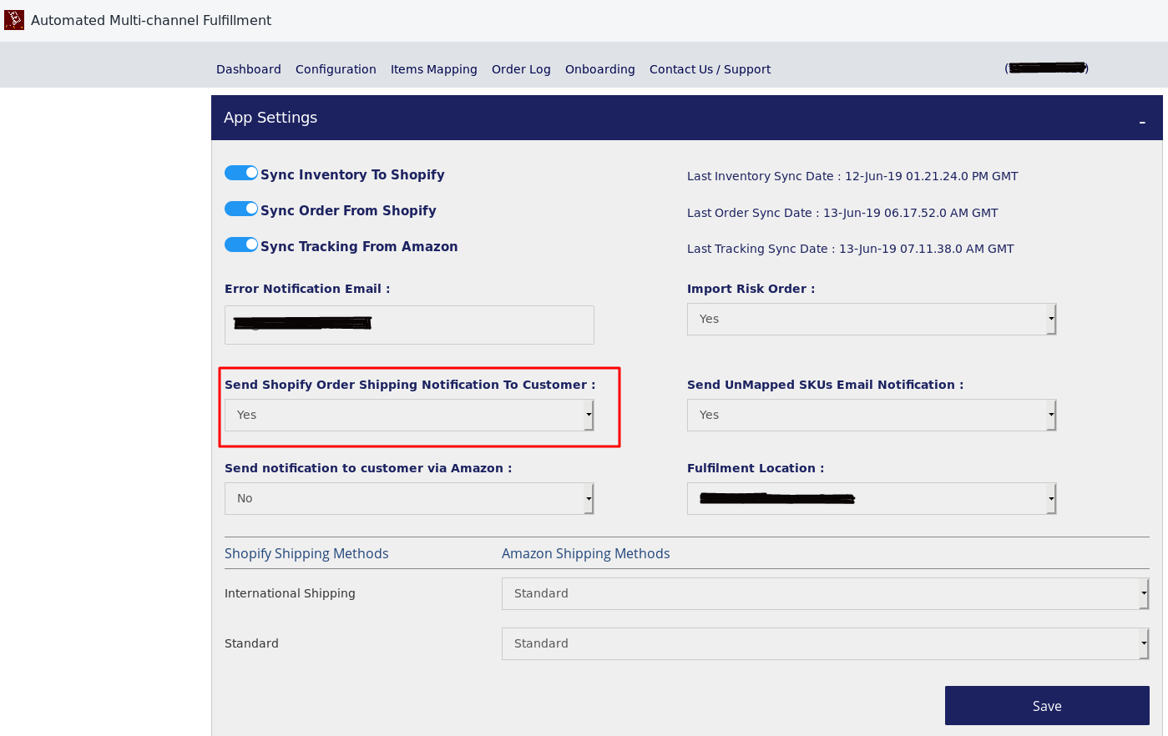Toggle Sync Tracking From Amazon switch
1168x736 pixels.
coord(241,244)
